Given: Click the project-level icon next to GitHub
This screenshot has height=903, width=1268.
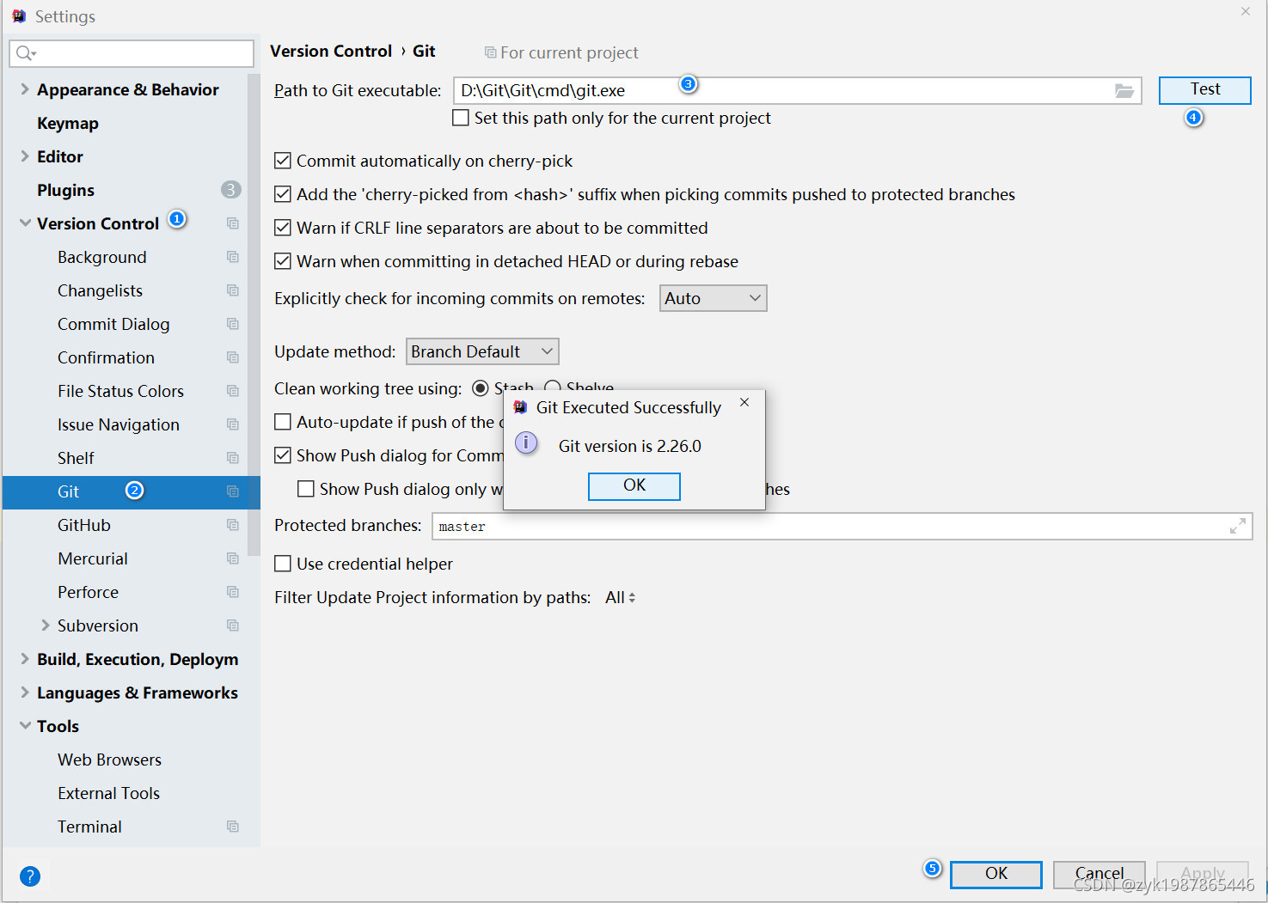Looking at the screenshot, I should 233,525.
